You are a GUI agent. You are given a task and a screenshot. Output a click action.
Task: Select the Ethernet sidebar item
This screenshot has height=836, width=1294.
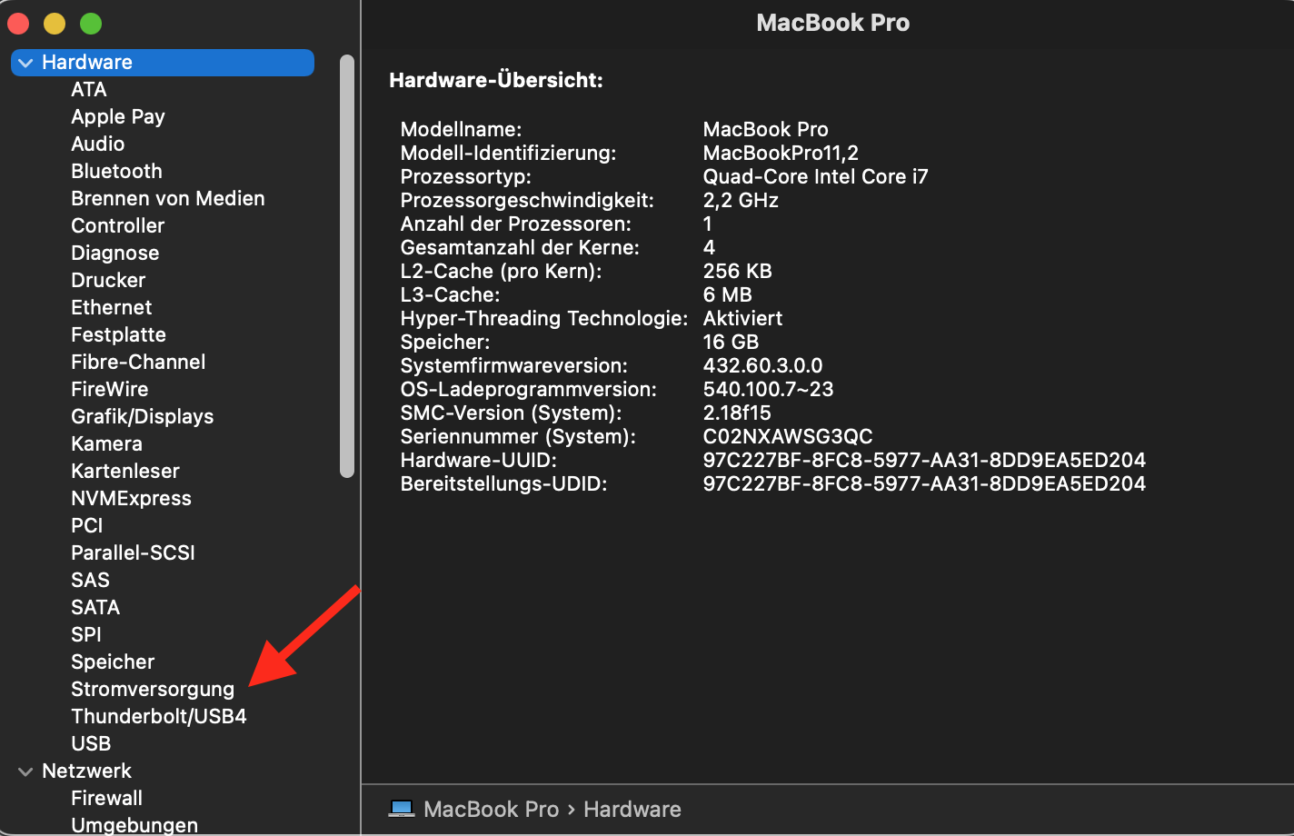click(111, 307)
